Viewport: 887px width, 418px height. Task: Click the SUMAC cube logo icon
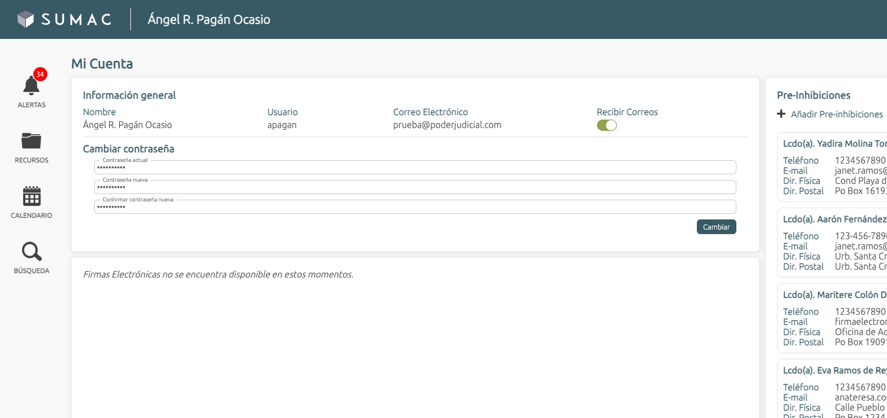[x=25, y=19]
